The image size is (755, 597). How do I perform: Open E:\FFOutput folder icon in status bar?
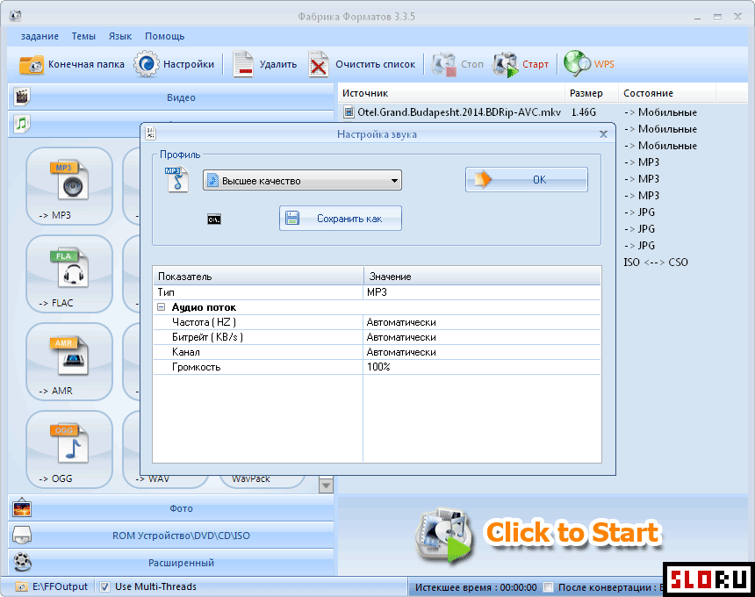21,586
